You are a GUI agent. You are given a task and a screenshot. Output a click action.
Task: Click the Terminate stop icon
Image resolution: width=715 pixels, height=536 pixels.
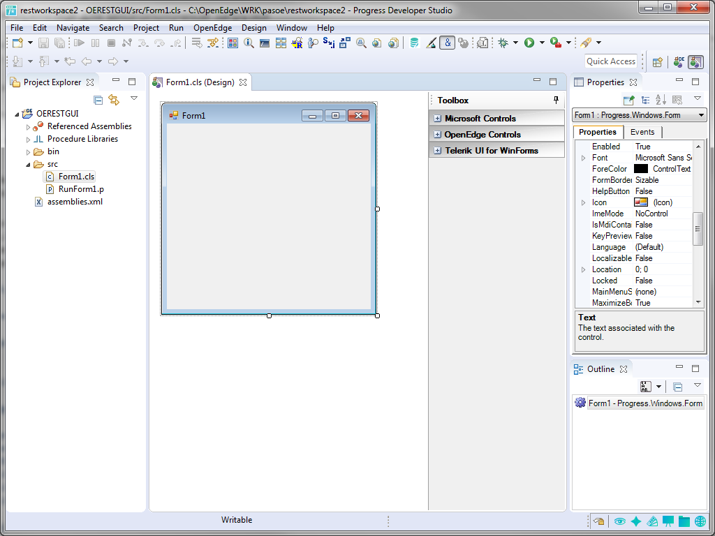111,43
